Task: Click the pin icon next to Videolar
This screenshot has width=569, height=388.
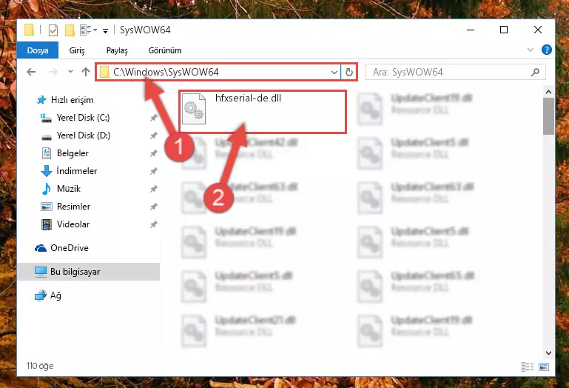Action: pos(153,224)
